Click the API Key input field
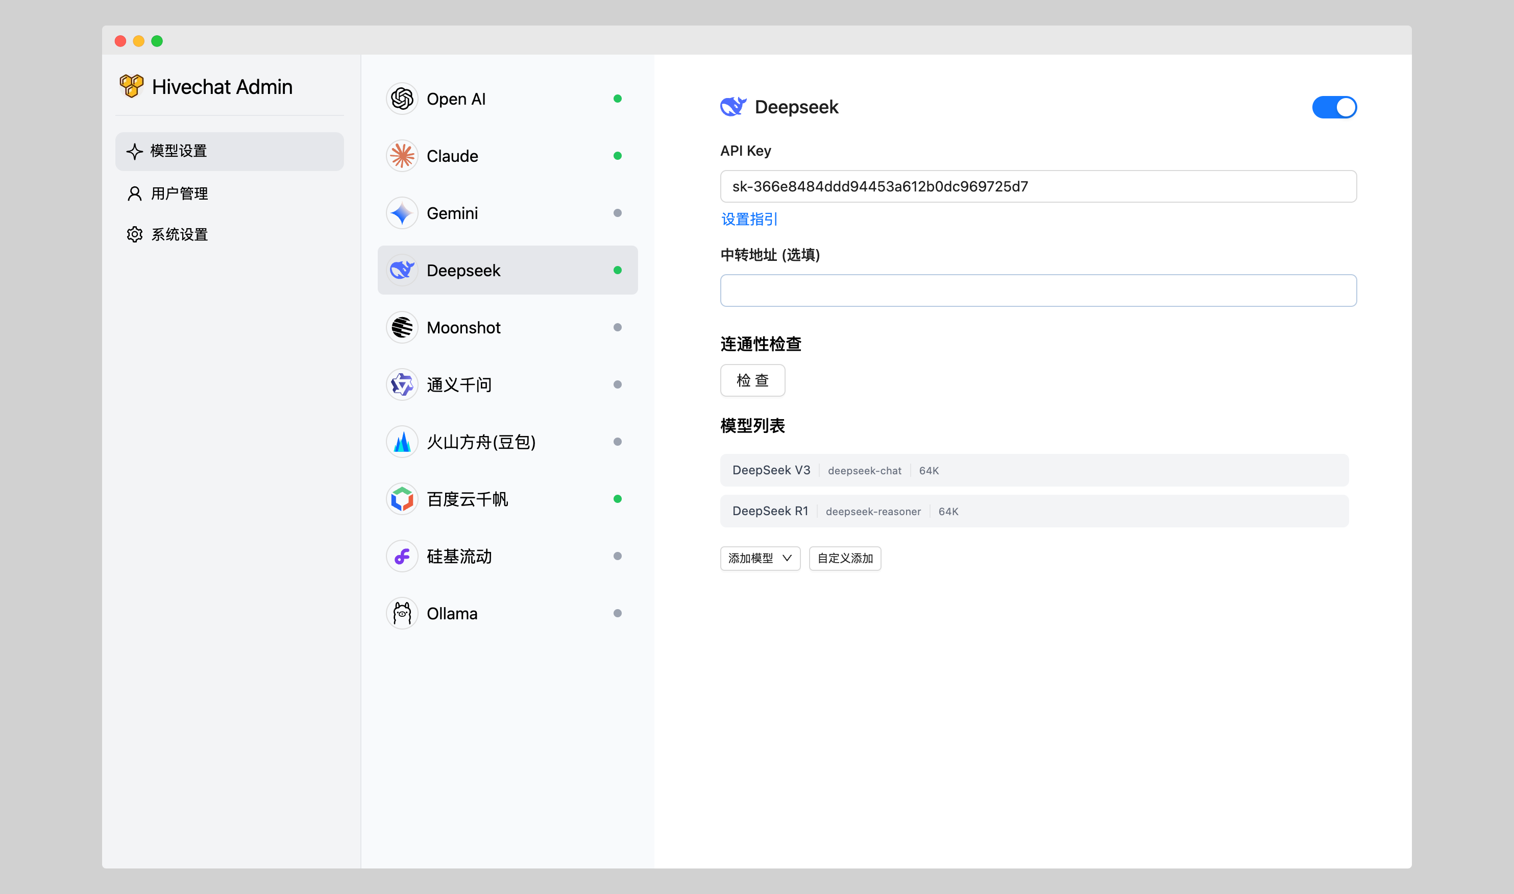Viewport: 1514px width, 894px height. [x=1038, y=187]
